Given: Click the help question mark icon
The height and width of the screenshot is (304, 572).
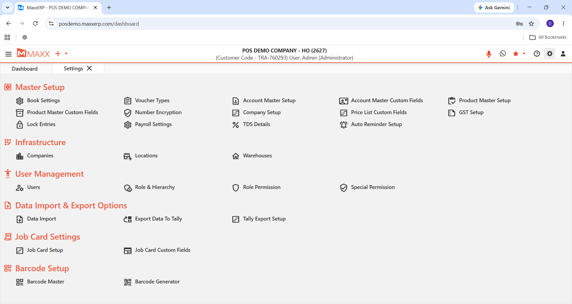Looking at the screenshot, I should (x=537, y=54).
